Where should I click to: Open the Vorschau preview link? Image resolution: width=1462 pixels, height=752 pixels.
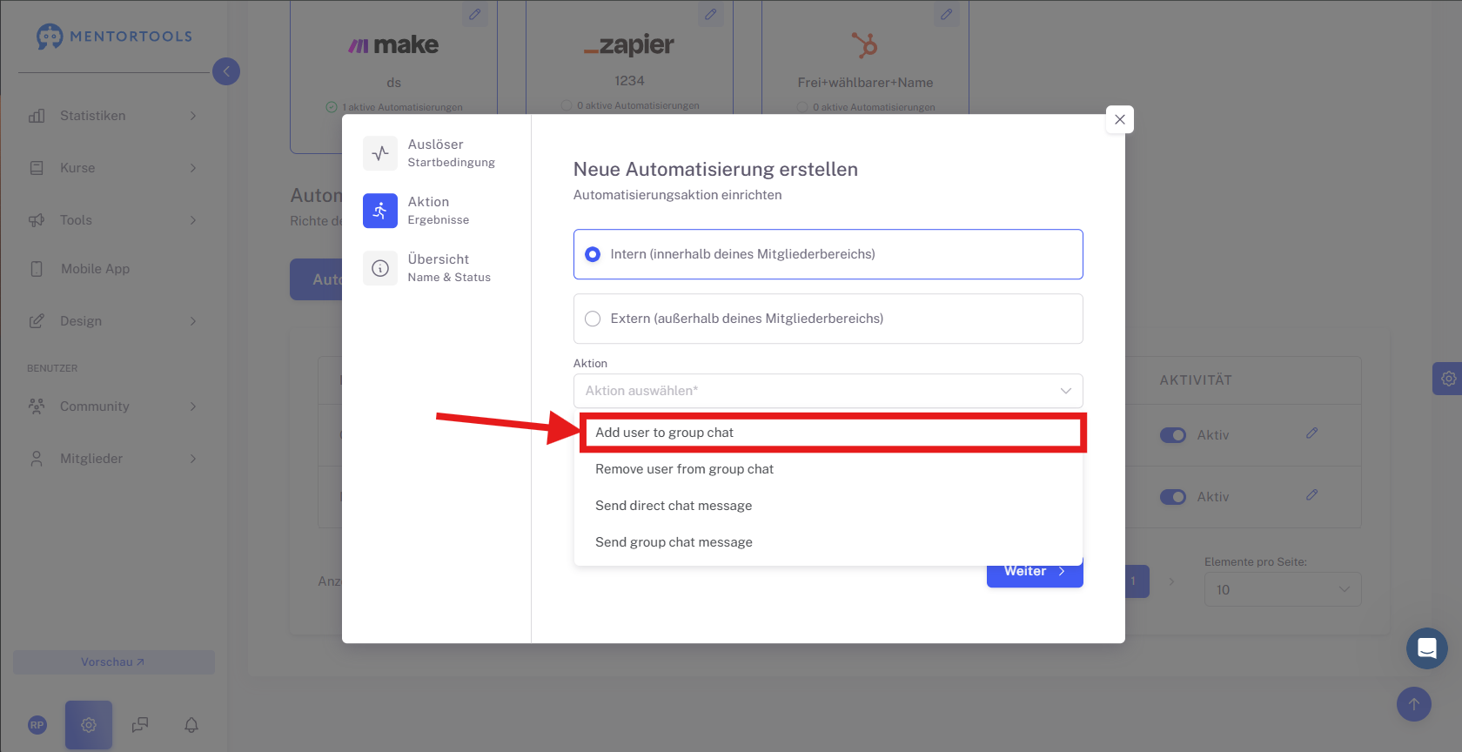pyautogui.click(x=113, y=662)
